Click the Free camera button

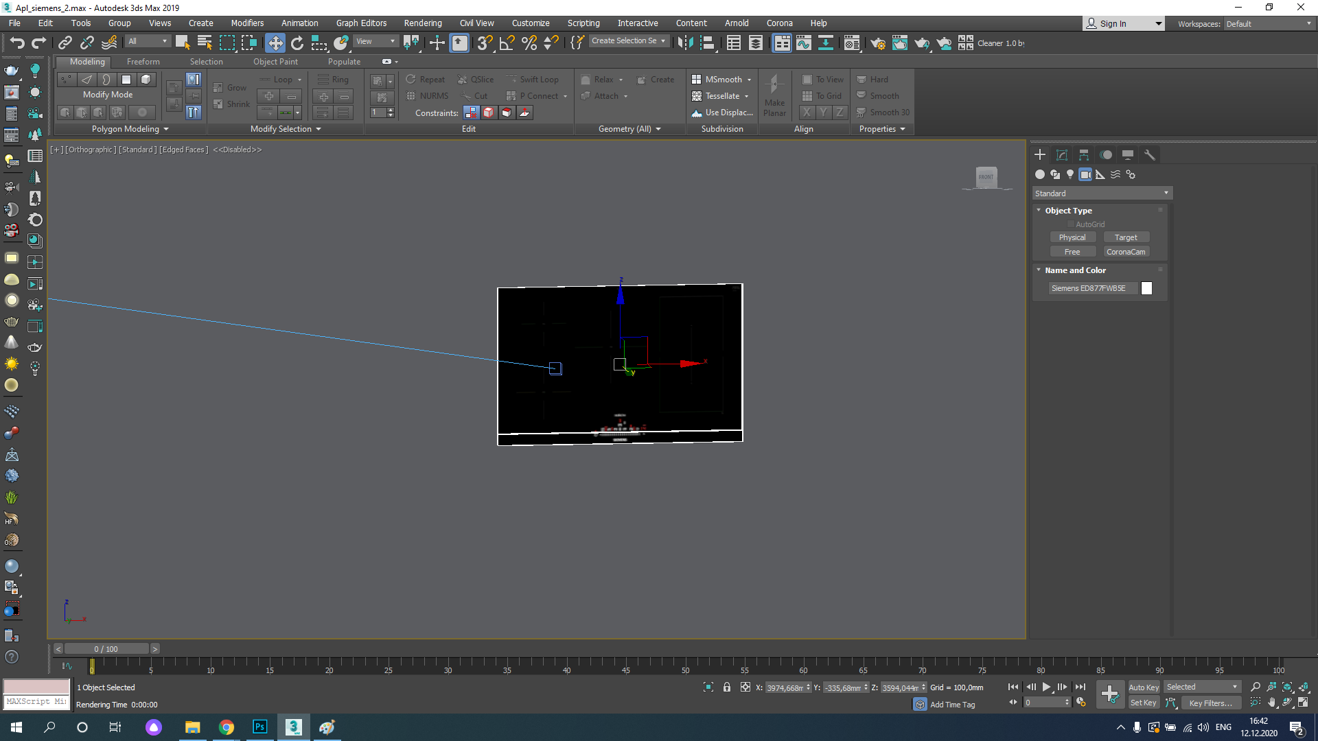[x=1072, y=252]
